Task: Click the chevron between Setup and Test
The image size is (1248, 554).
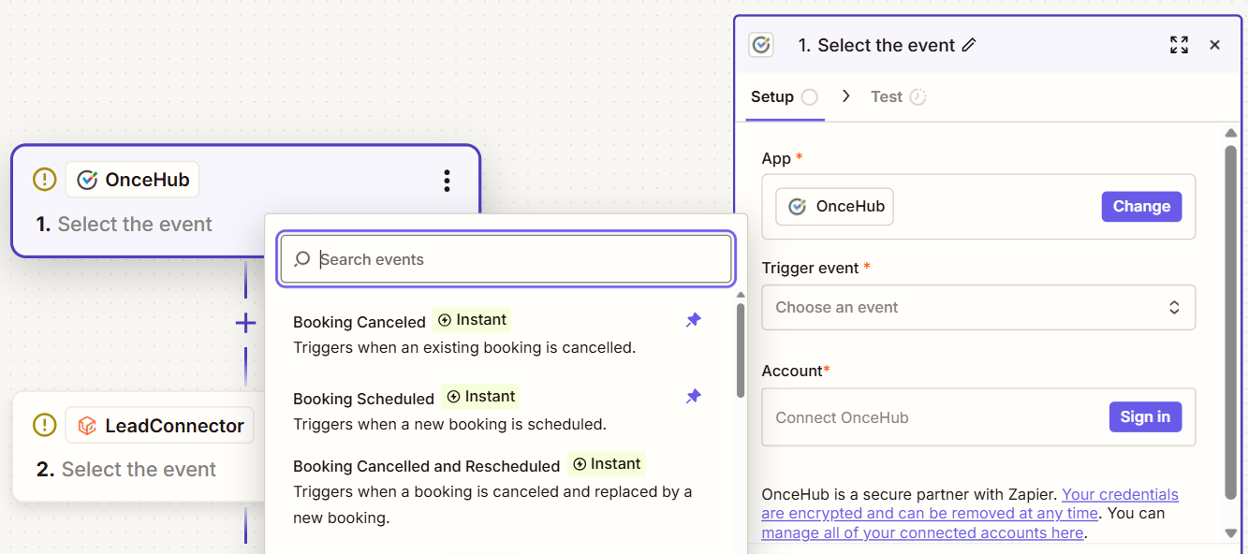Action: click(x=846, y=96)
